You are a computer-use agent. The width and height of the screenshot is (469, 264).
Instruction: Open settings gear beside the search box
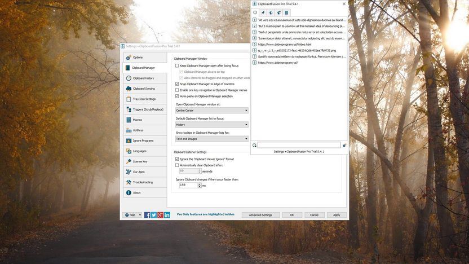344,145
